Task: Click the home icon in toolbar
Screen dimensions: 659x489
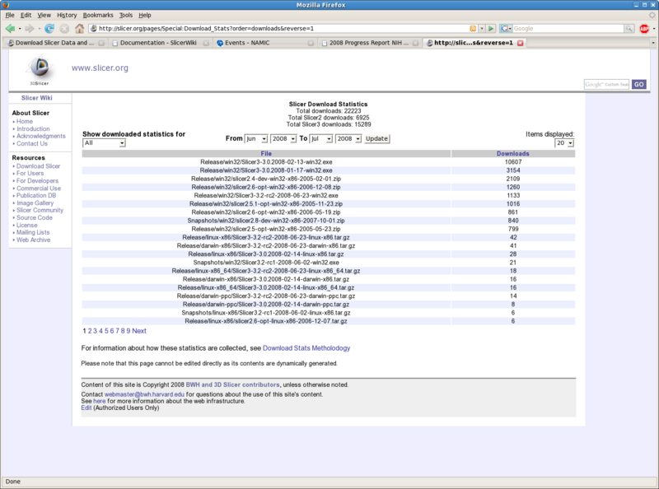Action: click(x=79, y=28)
